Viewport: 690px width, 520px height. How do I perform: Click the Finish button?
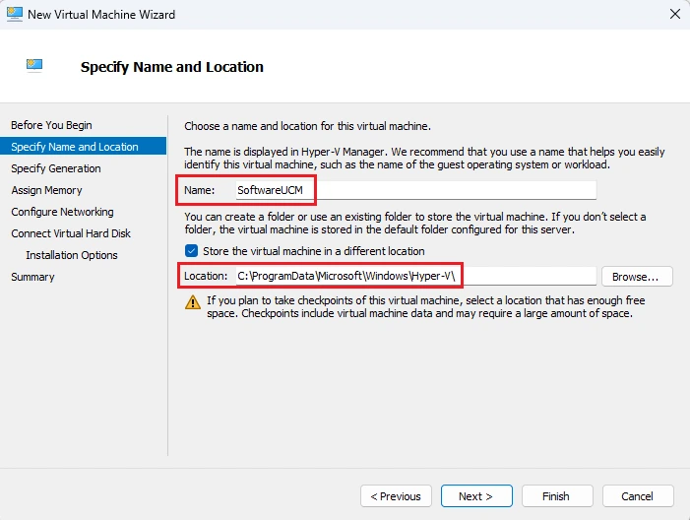coord(557,496)
